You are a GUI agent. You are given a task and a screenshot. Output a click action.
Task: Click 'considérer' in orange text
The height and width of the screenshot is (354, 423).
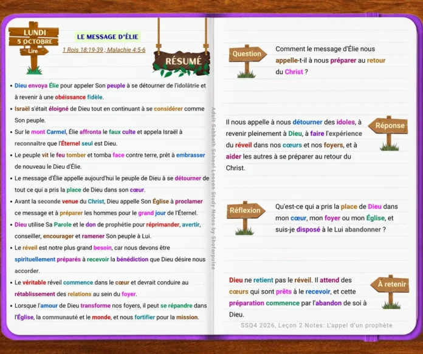pos(168,109)
